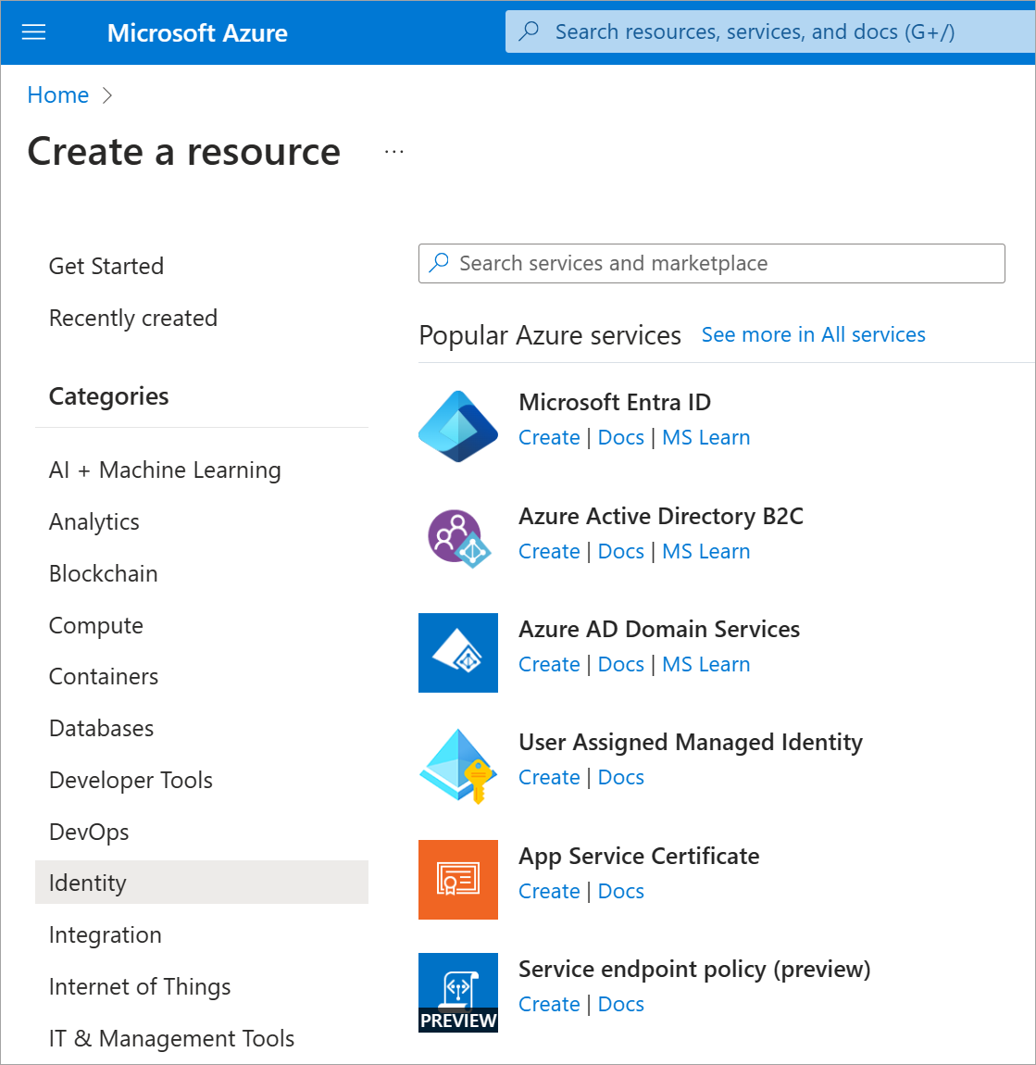Click Create under Microsoft Entra ID

(x=549, y=437)
